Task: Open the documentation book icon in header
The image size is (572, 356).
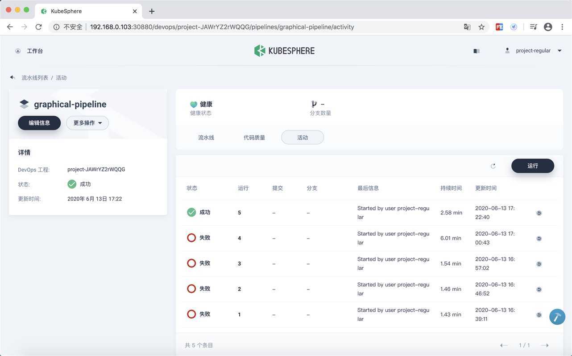Action: [x=477, y=51]
